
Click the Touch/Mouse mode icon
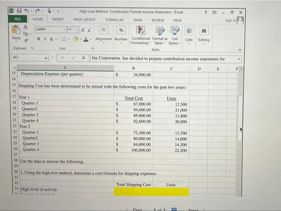tap(49, 11)
